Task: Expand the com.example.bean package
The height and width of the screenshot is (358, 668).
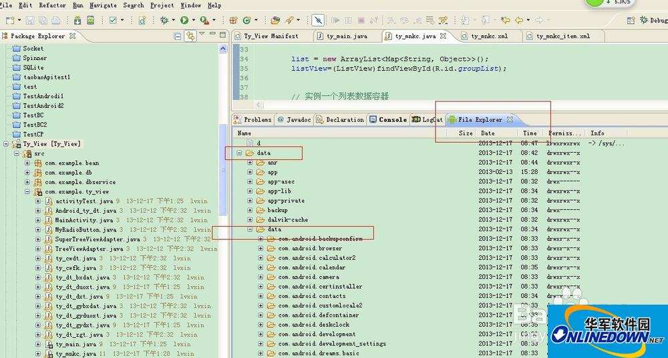Action: click(x=27, y=163)
